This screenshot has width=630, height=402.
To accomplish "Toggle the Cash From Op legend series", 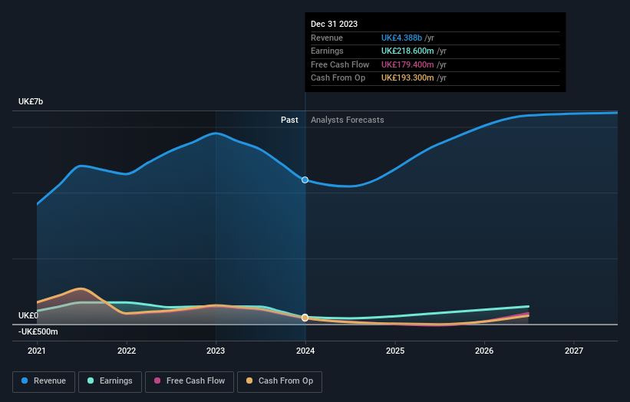I will coord(279,381).
